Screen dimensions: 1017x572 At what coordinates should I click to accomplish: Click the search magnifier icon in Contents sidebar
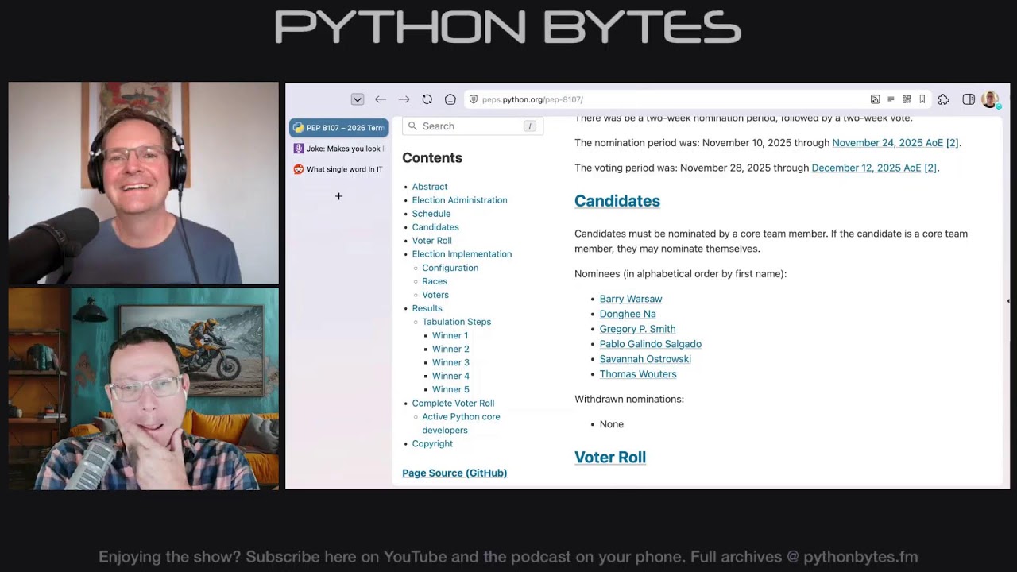click(412, 126)
